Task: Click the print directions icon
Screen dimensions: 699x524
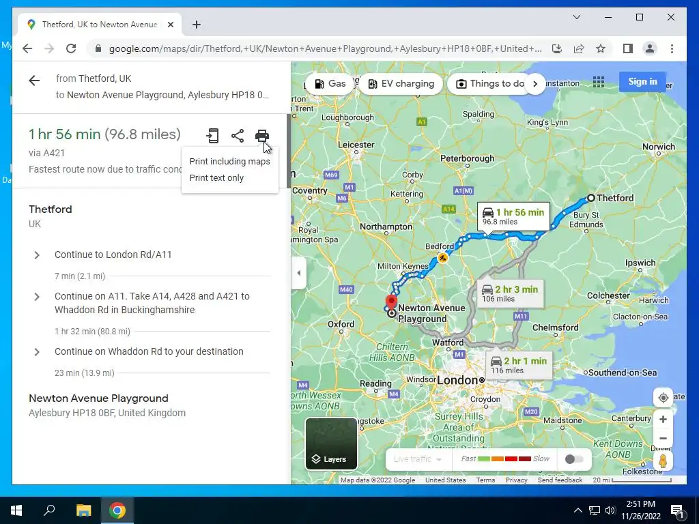Action: [x=261, y=136]
